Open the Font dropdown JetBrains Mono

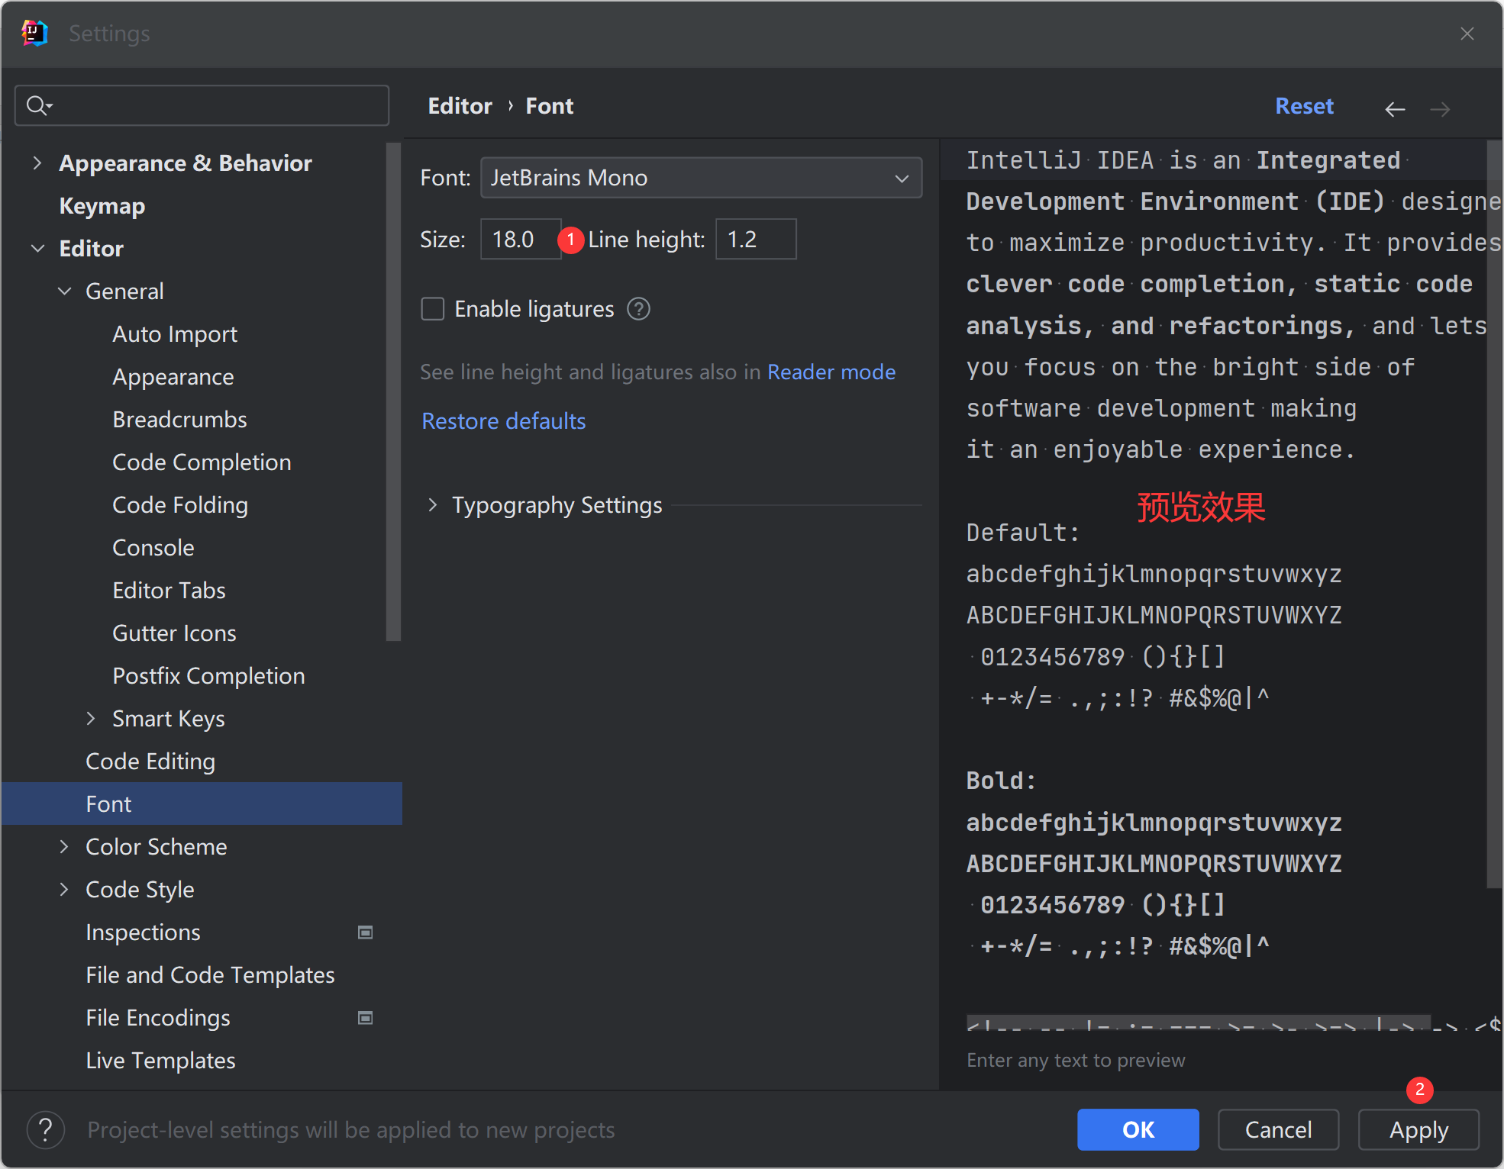pos(701,178)
